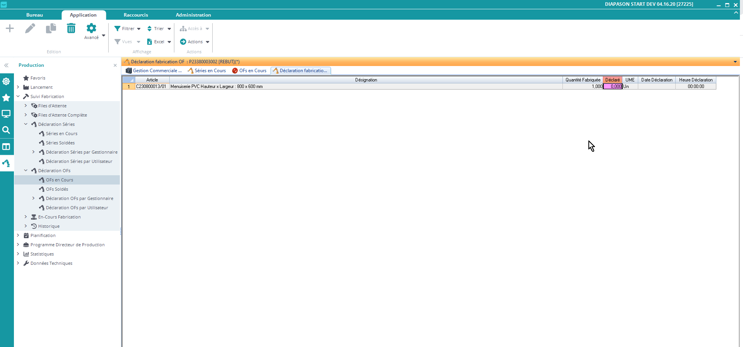This screenshot has height=347, width=743.
Task: Expand the Planification tree node
Action: coord(18,235)
